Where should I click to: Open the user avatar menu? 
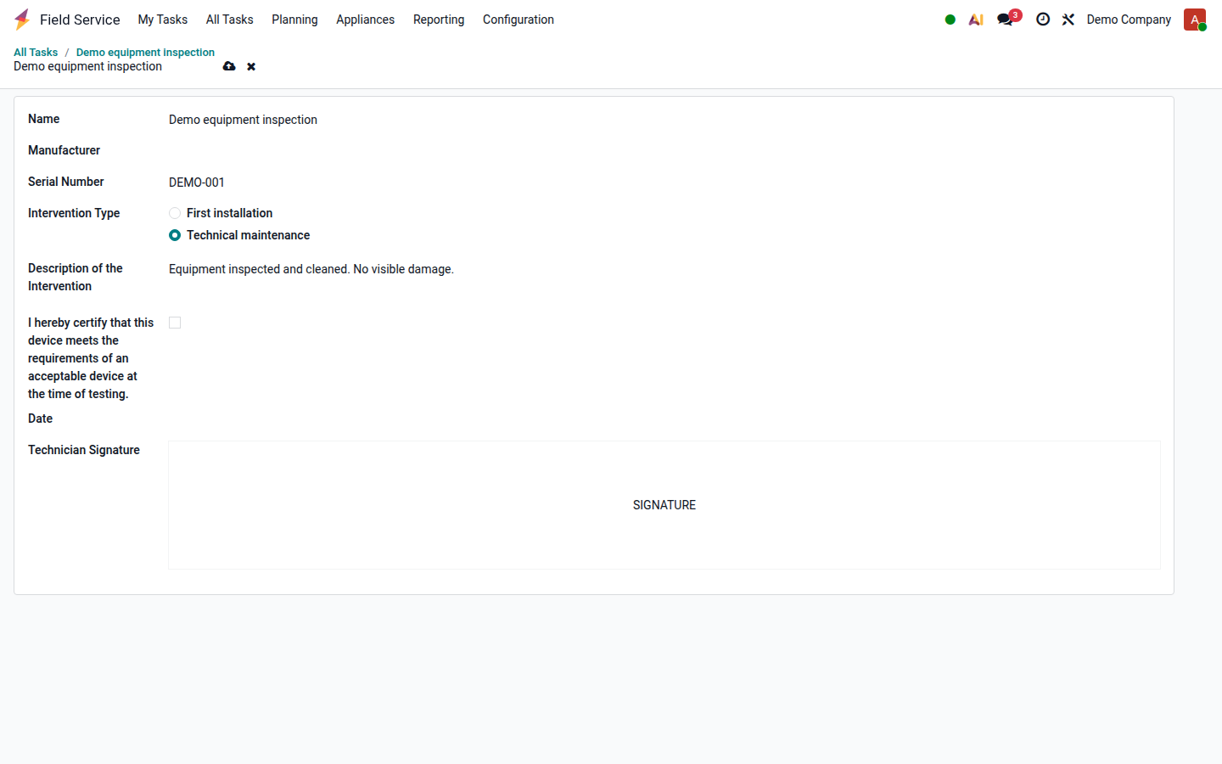[x=1195, y=20]
